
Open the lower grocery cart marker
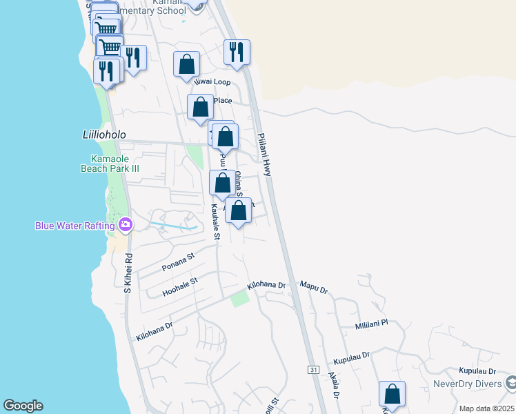(110, 47)
